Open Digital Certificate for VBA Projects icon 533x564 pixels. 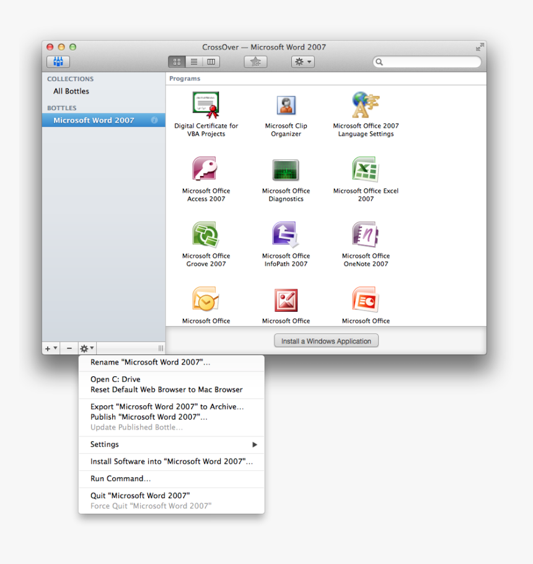(206, 105)
